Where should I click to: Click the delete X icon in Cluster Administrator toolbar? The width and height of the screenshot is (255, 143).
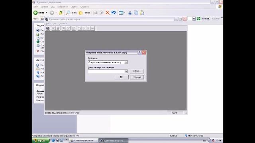point(64,28)
